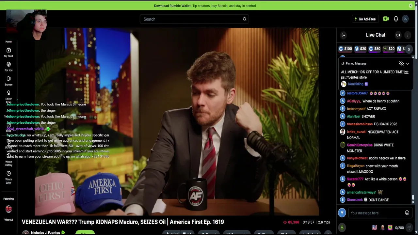Image resolution: width=418 pixels, height=235 pixels.
Task: Select the C $100 rant chip
Action: point(346,49)
